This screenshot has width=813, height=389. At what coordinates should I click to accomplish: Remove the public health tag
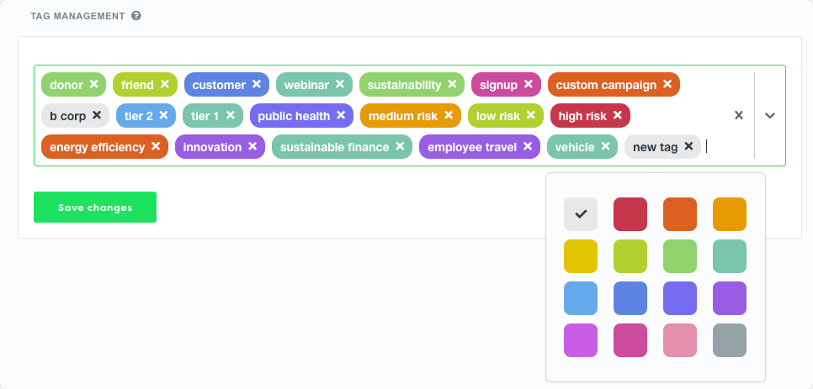341,115
